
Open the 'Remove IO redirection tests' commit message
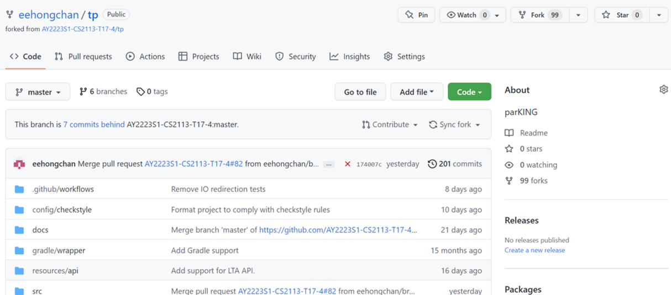point(218,189)
